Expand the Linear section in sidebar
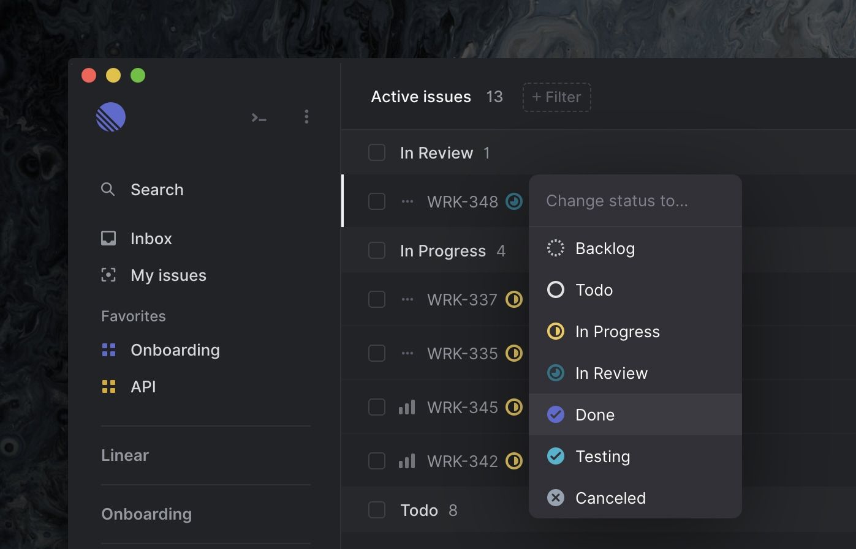This screenshot has width=856, height=549. coord(125,455)
